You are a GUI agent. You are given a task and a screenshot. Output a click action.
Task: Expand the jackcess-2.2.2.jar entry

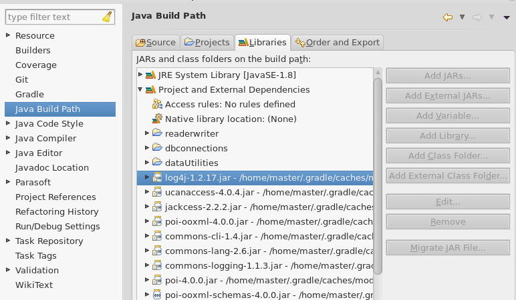147,206
